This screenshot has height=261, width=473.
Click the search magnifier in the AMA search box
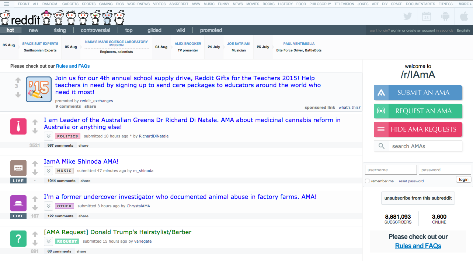pyautogui.click(x=381, y=146)
